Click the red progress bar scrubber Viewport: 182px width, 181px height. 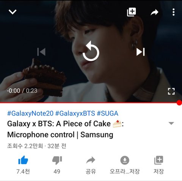(179, 103)
